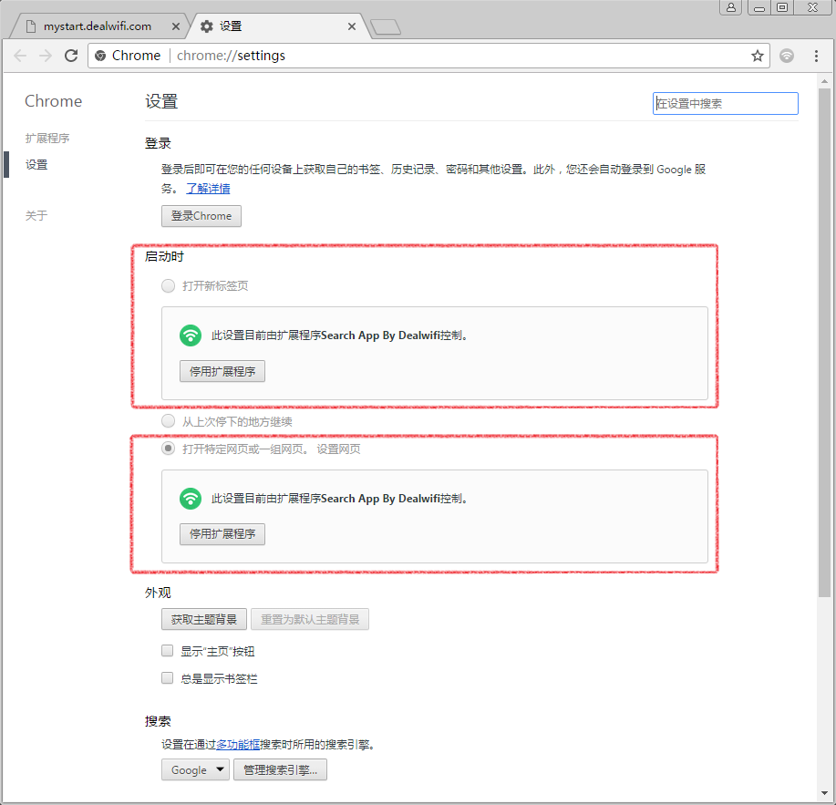
Task: Click the 重置为默认主题背景 button
Action: [x=310, y=620]
